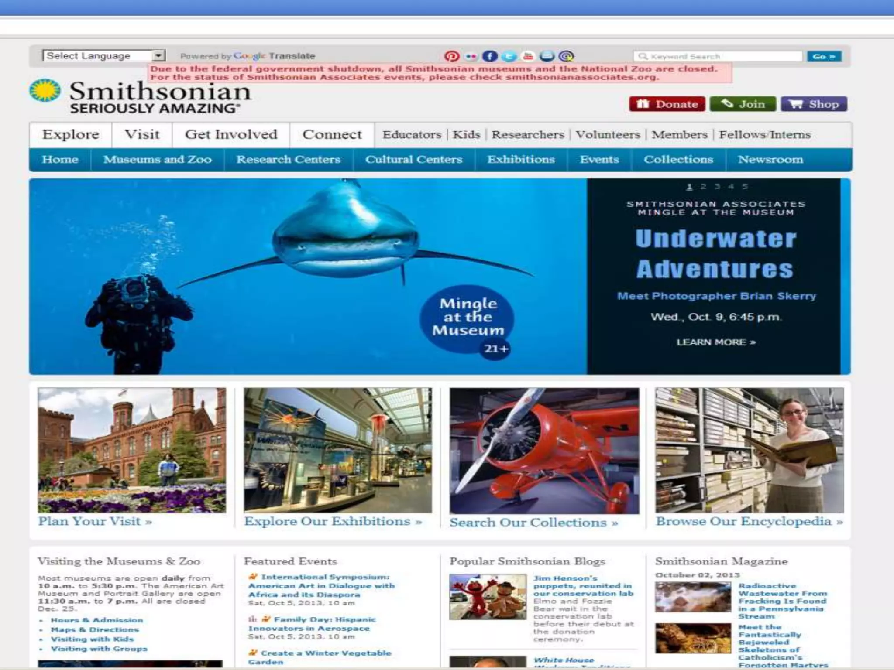Screen dimensions: 894x670
Task: Expand the Select Language dropdown
Action: [x=159, y=55]
